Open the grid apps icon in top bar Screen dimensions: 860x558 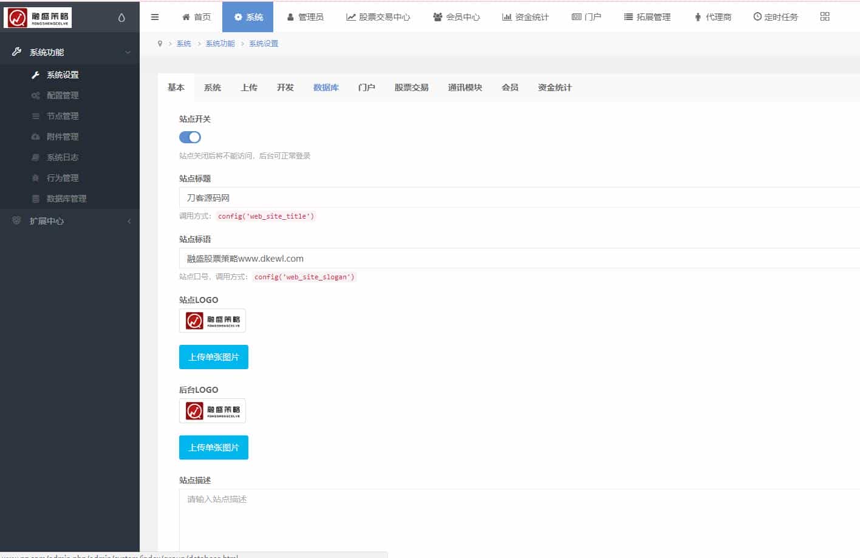[x=824, y=17]
